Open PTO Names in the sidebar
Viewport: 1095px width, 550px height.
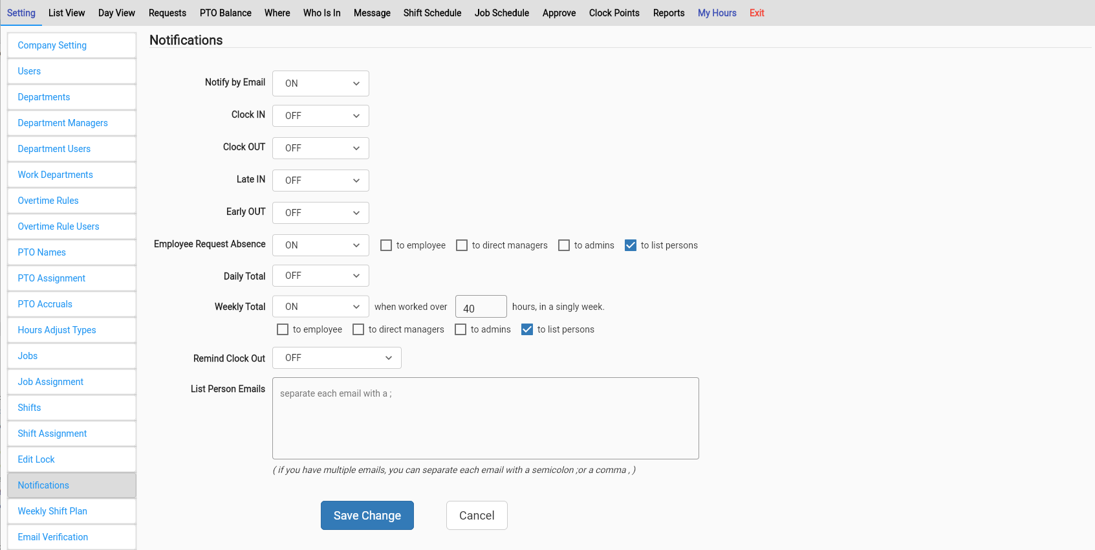pyautogui.click(x=72, y=252)
